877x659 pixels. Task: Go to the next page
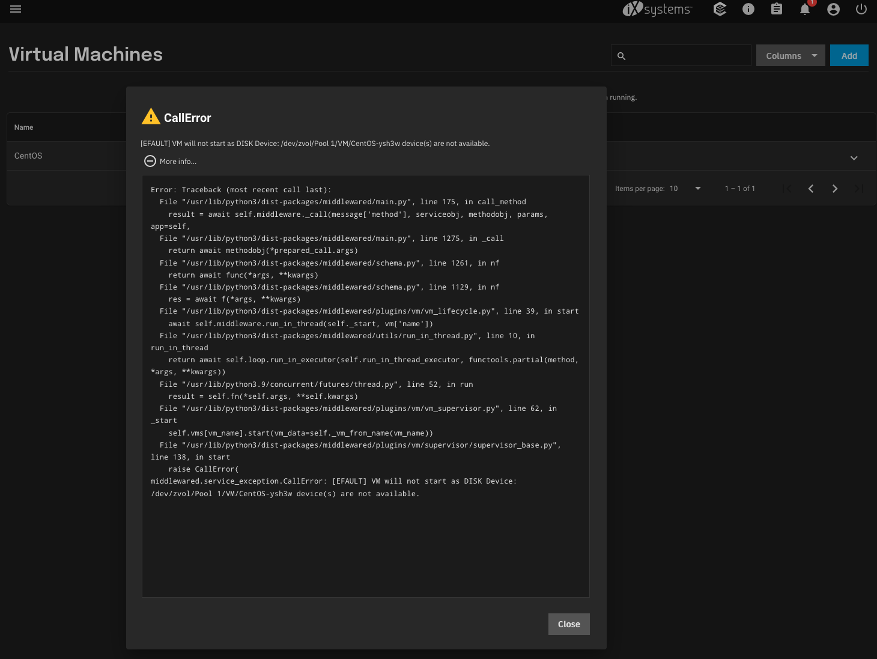coord(835,189)
